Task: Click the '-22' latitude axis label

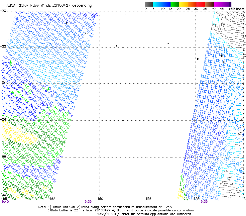Action: (x=3, y=47)
